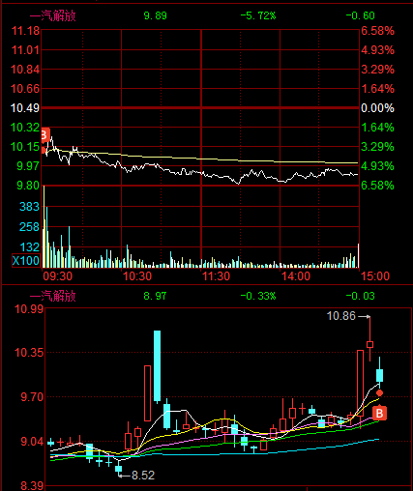Viewport: 413px width, 491px height.
Task: Click the 8.52 low price annotation
Action: (x=143, y=476)
